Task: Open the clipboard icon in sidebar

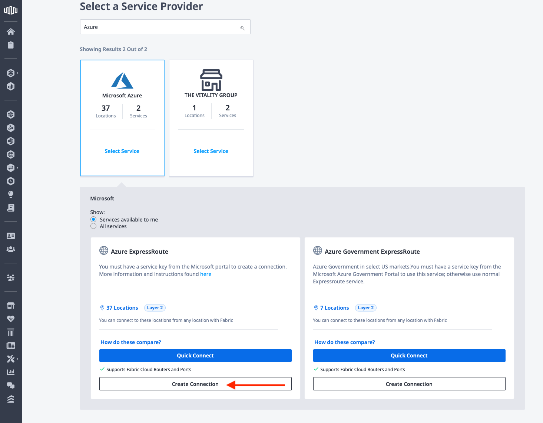Action: pyautogui.click(x=11, y=45)
